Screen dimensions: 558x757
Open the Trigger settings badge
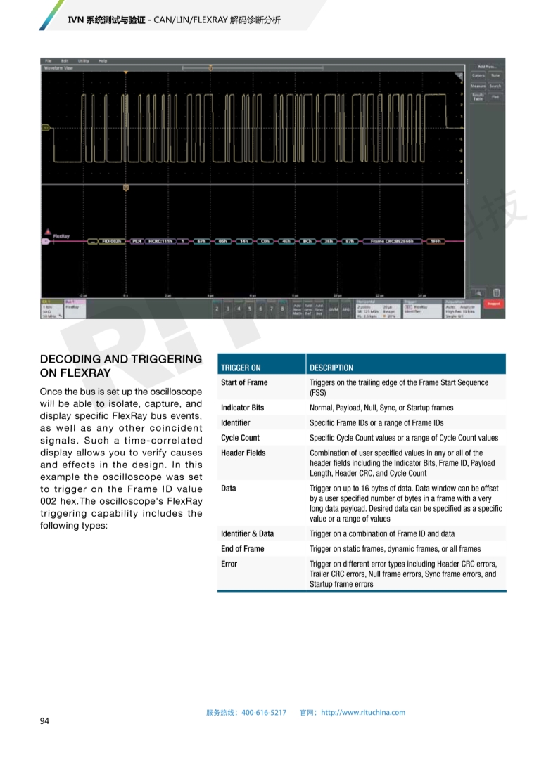tap(421, 309)
